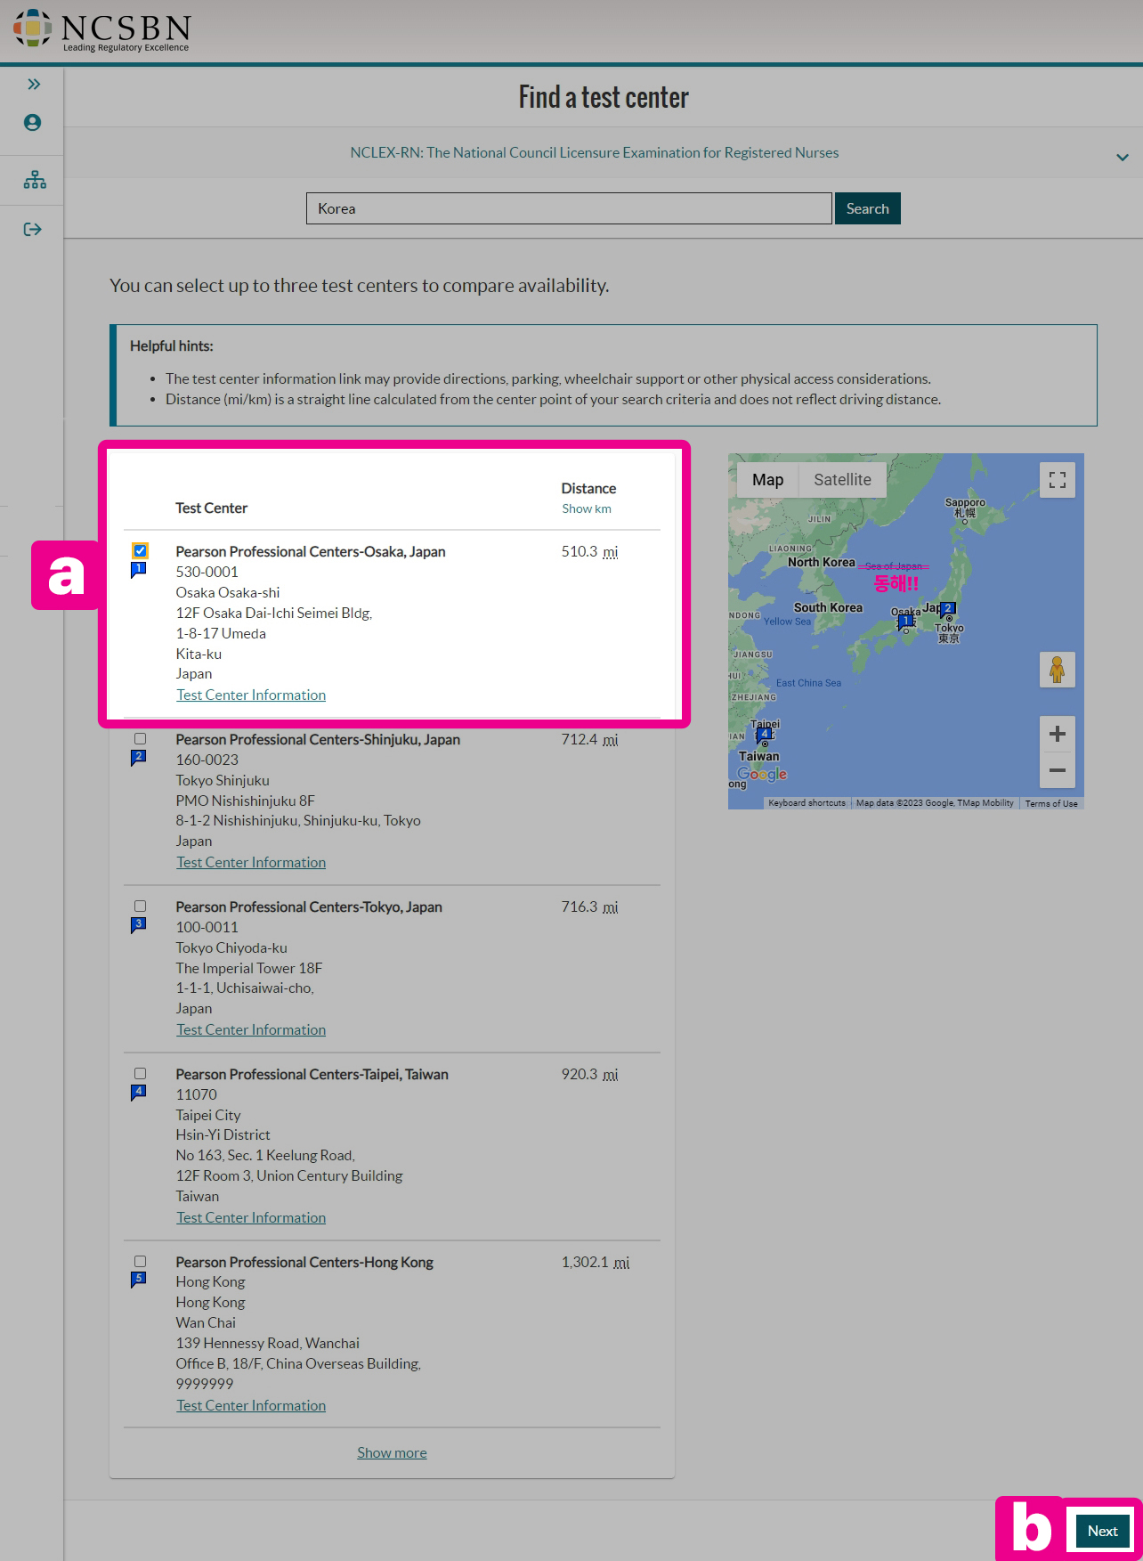Expand the sidebar with double chevron icon
Screen dimensions: 1143x1561
coord(33,84)
